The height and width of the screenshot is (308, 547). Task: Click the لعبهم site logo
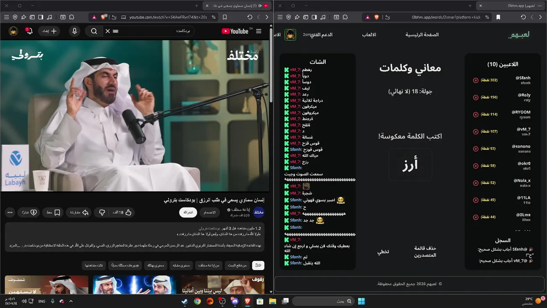pos(519,35)
